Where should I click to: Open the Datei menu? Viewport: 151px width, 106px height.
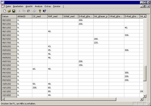8,6
